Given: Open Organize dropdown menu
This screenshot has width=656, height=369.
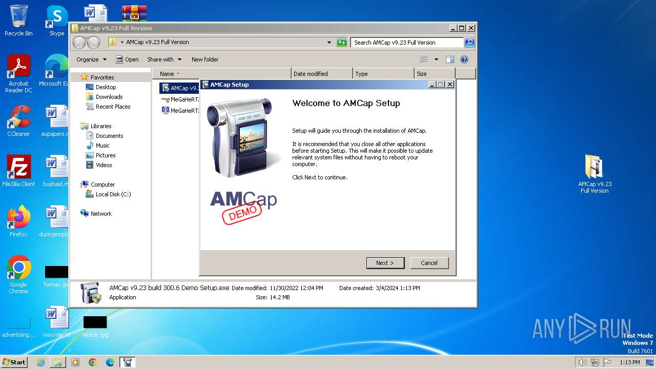Looking at the screenshot, I should click(x=91, y=59).
